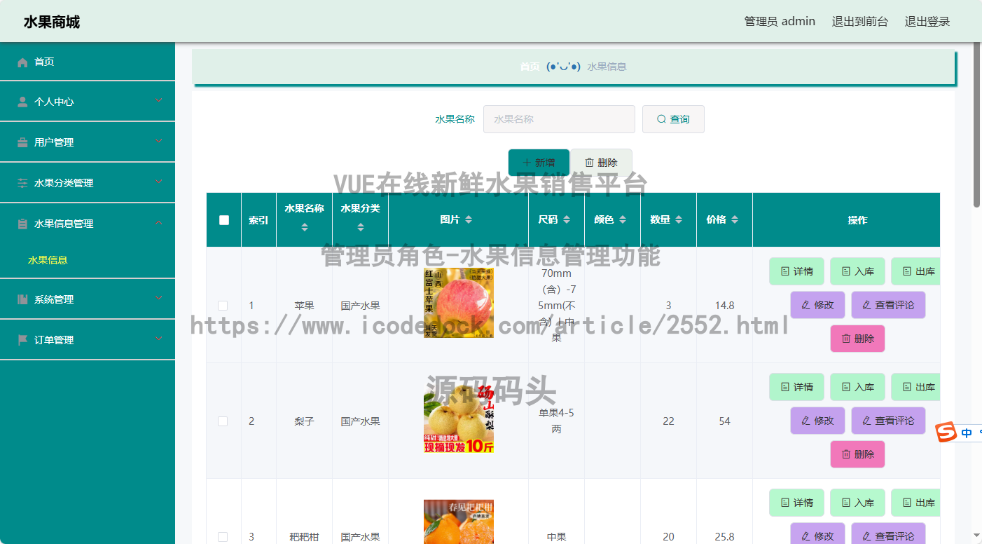Click 查看评论 for the 苹果 row
The width and height of the screenshot is (982, 544).
click(888, 305)
